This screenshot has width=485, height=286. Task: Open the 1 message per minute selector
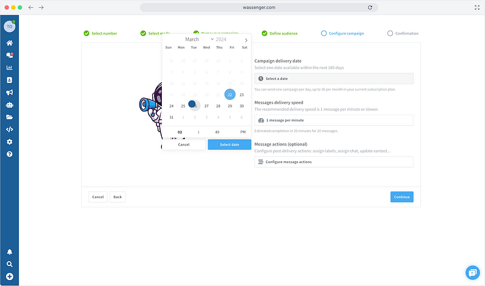(x=334, y=121)
